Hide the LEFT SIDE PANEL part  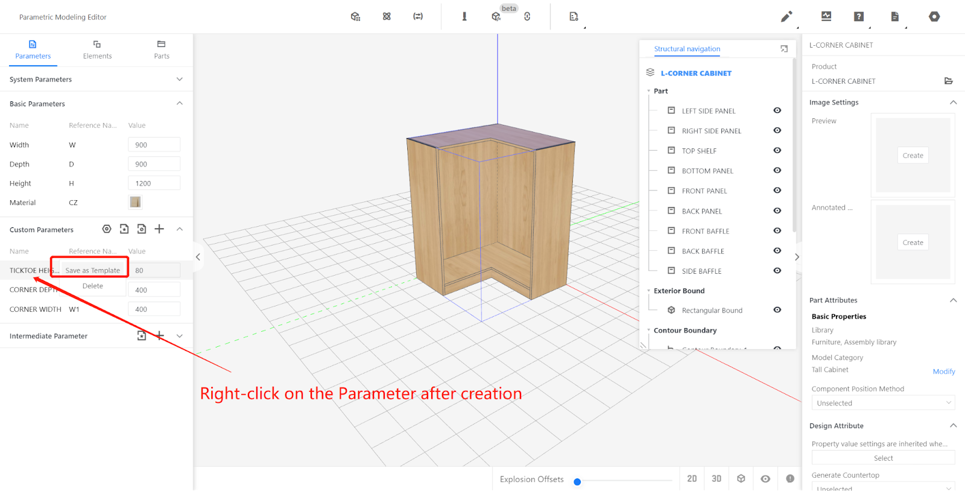click(777, 110)
